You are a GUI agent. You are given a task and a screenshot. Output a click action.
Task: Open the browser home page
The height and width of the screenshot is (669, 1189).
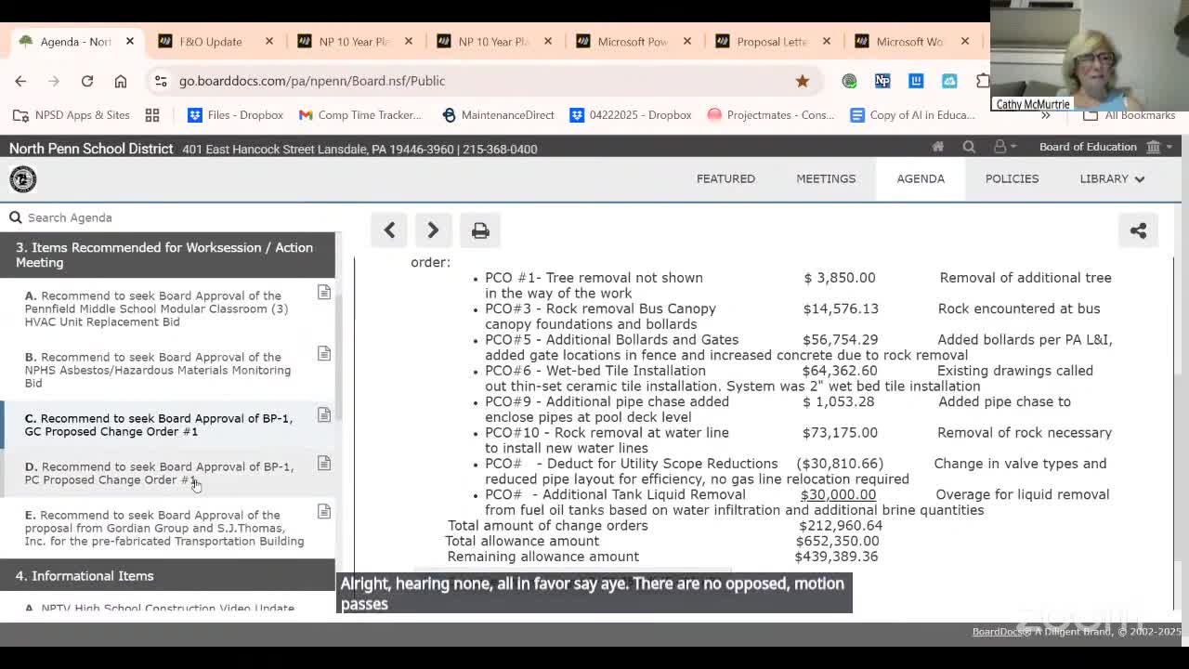click(x=121, y=81)
